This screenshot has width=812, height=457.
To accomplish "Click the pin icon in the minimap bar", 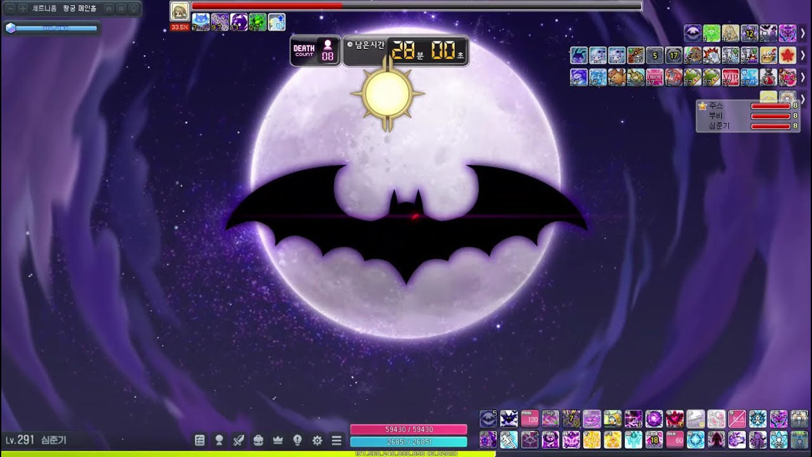I will click(x=133, y=9).
